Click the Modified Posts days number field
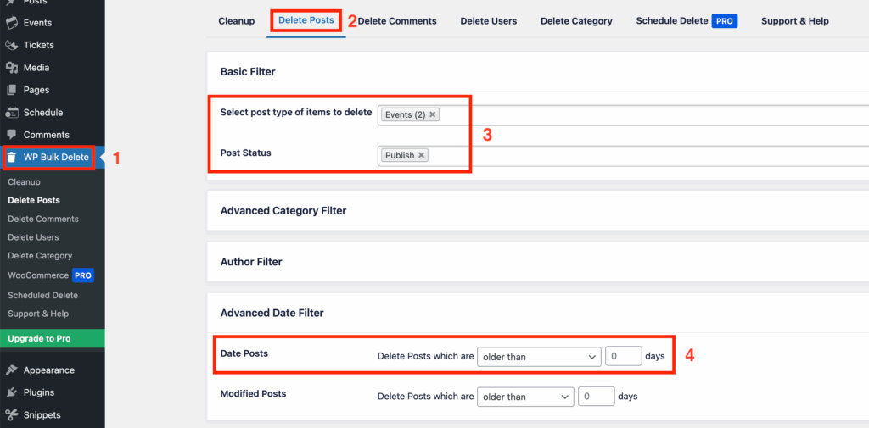Viewport: 869px width, 428px height. (597, 397)
